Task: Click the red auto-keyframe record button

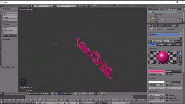Action: [x=109, y=103]
